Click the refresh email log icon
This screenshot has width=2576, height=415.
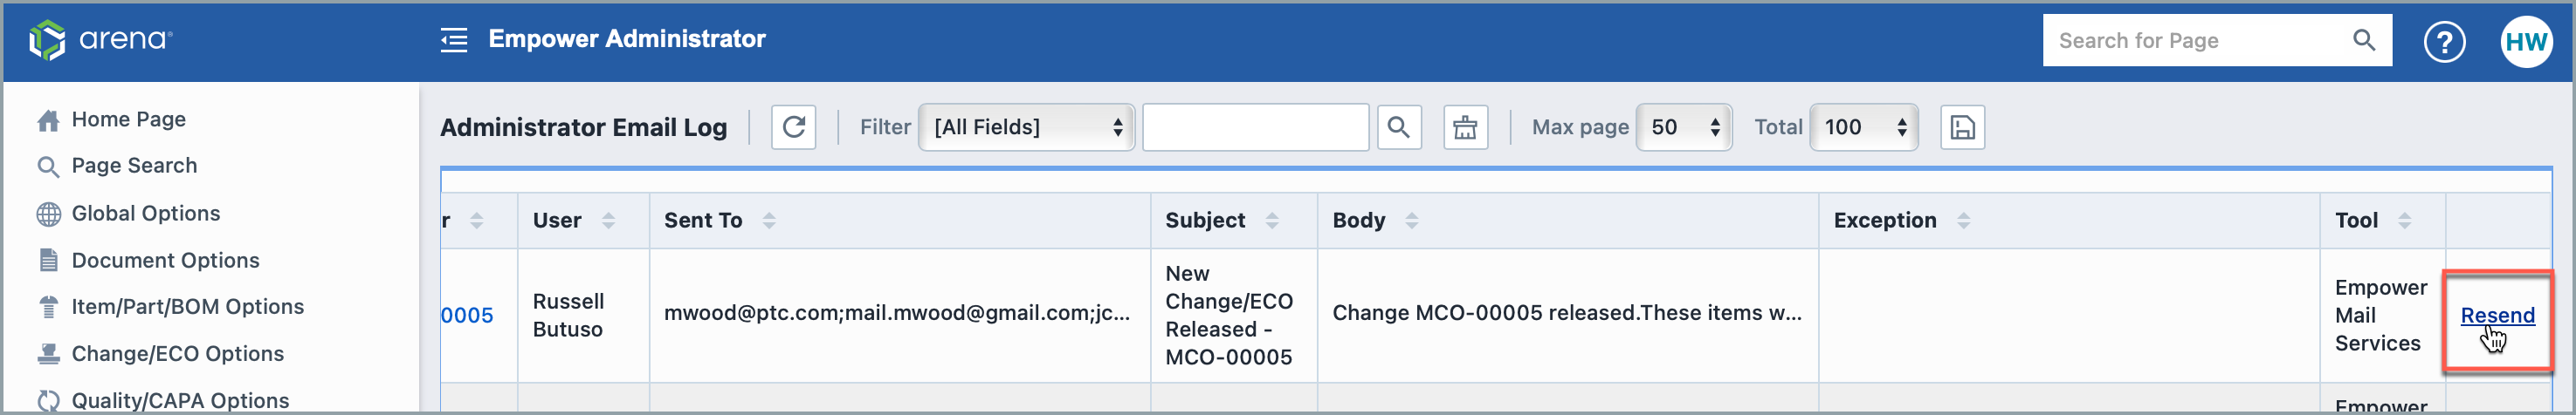pos(793,127)
